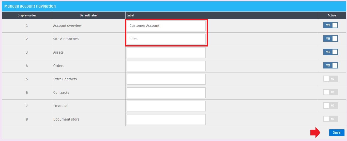
Task: Toggle Orders active switch off
Action: click(330, 65)
